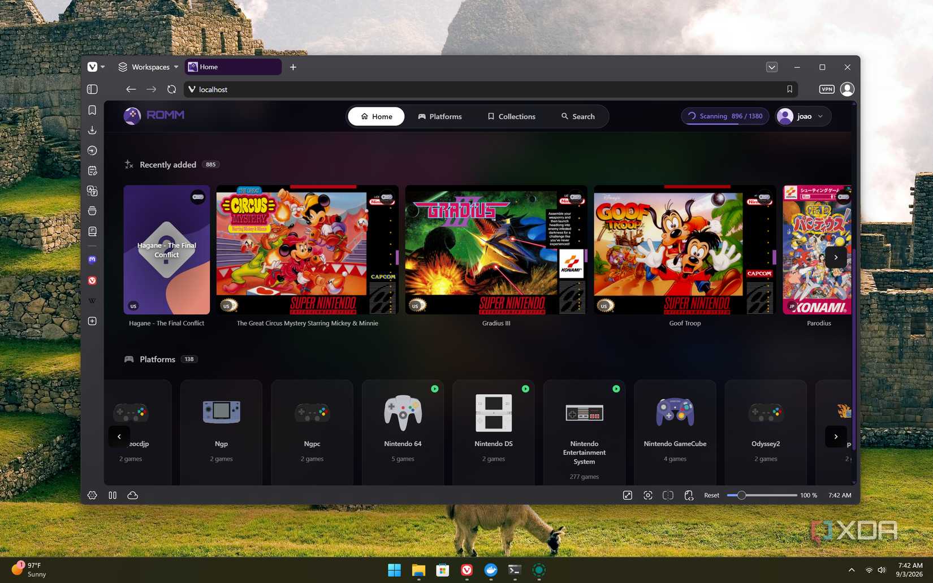Open page actions icon in status bar
933x583 pixels.
point(689,495)
